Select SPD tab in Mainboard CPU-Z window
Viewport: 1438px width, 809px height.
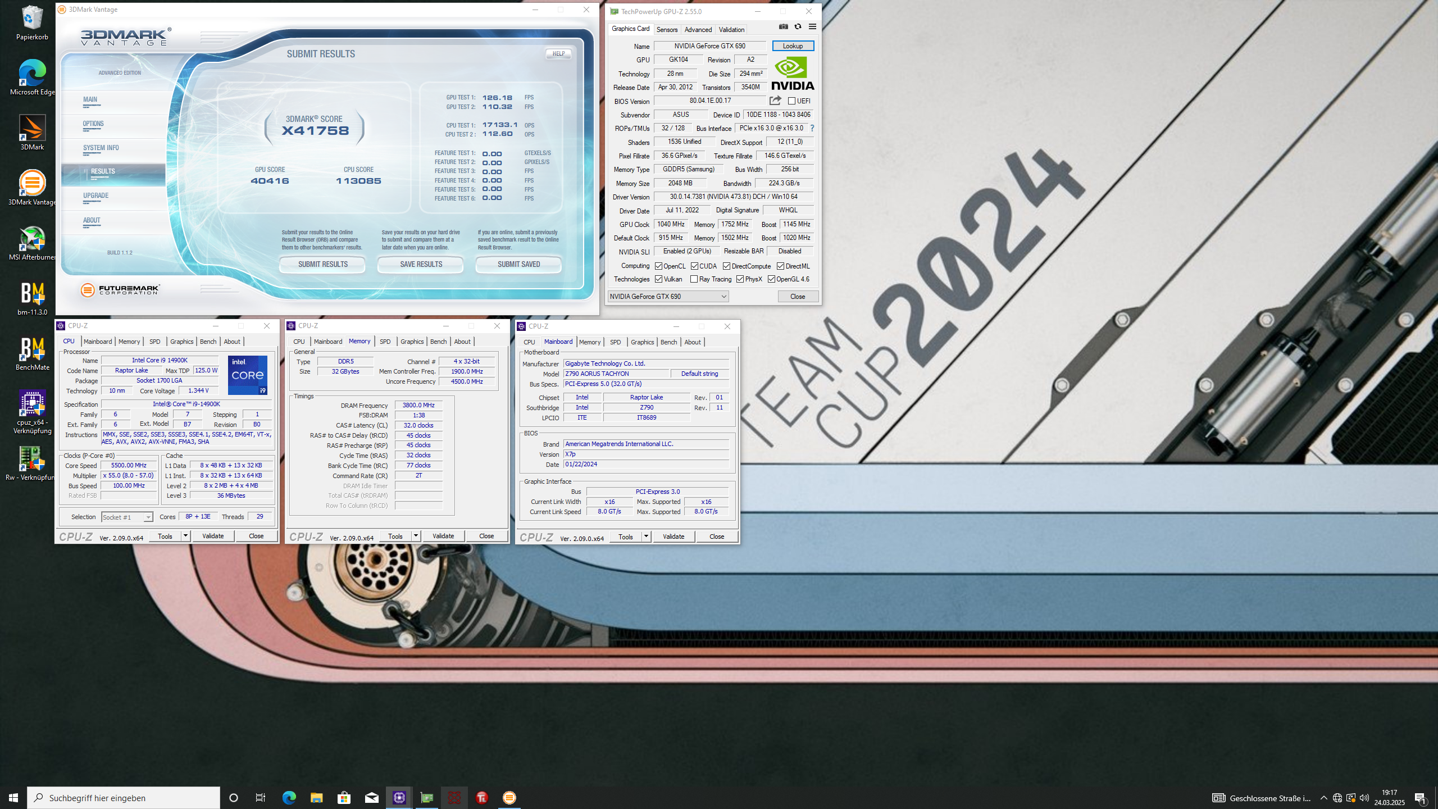[x=615, y=342]
